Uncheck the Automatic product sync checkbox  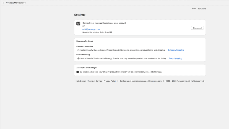pos(77,72)
